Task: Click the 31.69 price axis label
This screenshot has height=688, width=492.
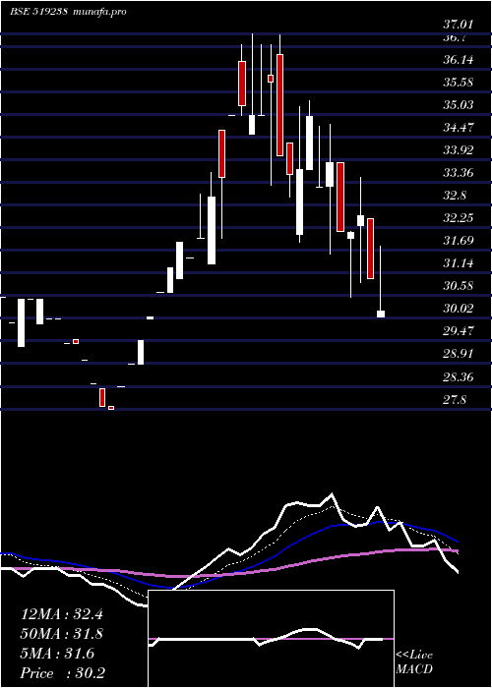Action: coord(459,241)
